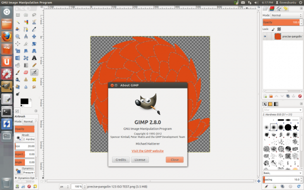304x190 pixels.
Task: Select the Move tool
Action: pos(34,36)
